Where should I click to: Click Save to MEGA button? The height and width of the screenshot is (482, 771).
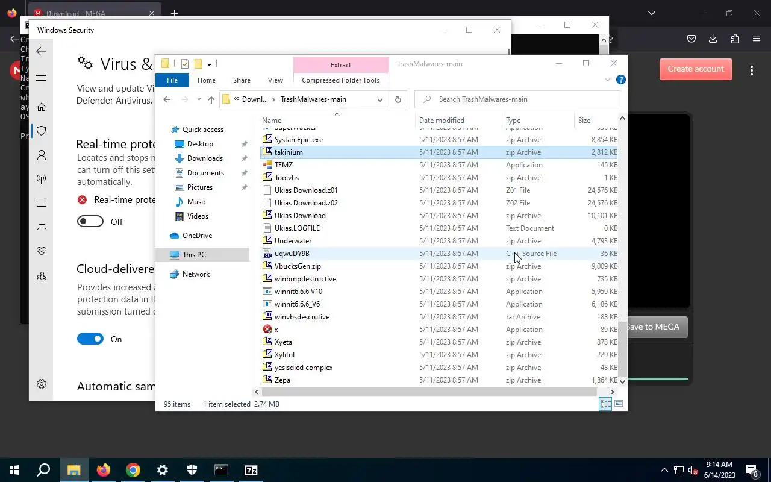click(653, 327)
